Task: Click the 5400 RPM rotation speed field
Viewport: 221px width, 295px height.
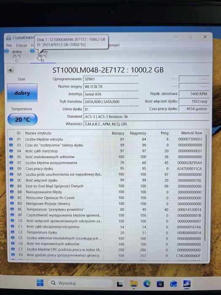Action: tap(194, 94)
